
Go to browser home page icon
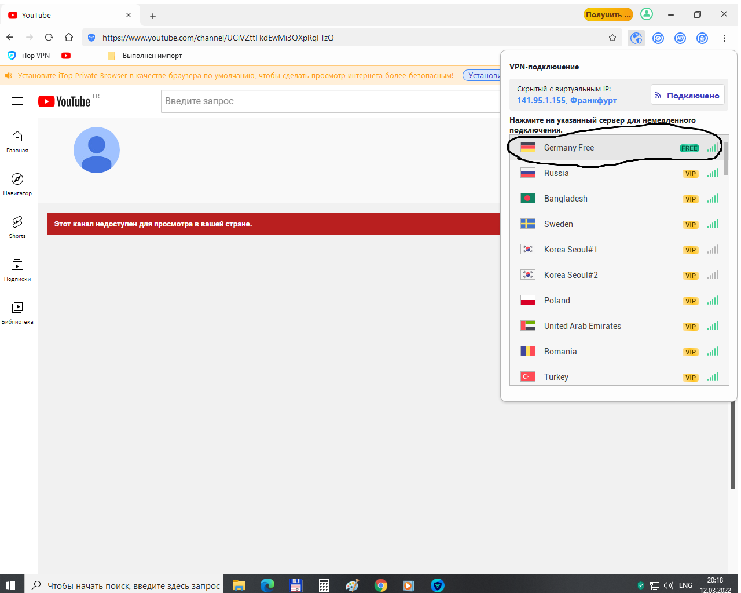click(x=69, y=38)
